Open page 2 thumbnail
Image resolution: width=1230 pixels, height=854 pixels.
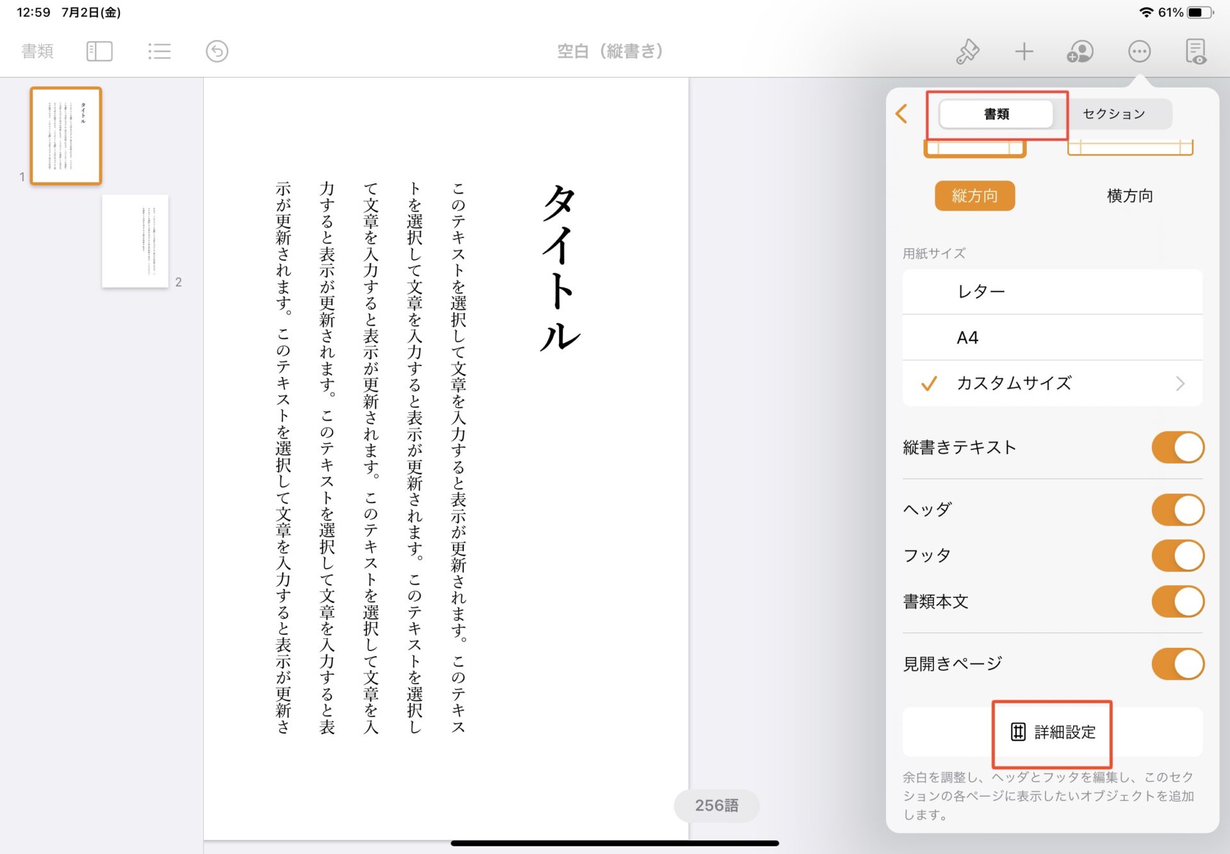pos(135,241)
